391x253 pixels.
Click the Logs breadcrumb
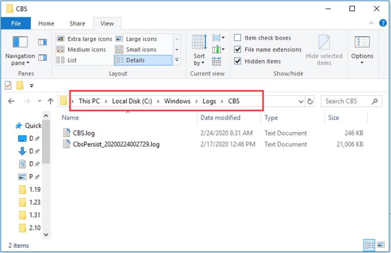(x=209, y=101)
